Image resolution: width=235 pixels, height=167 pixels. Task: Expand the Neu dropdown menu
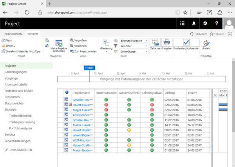(x=11, y=41)
